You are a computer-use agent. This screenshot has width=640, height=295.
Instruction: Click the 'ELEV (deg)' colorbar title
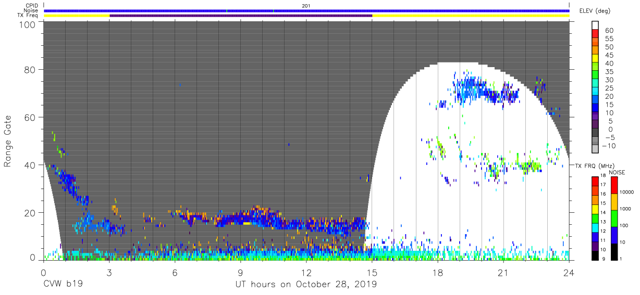(x=596, y=10)
